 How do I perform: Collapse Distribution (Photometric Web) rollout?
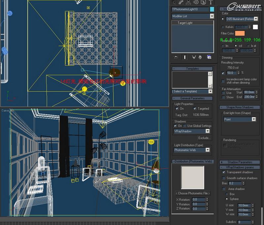(x=193, y=161)
